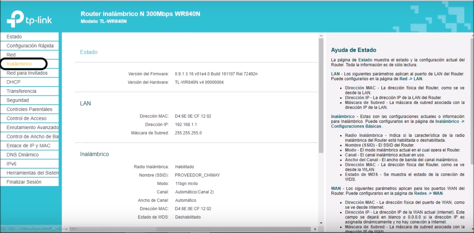Go to DNS Dinámico

coord(23,155)
